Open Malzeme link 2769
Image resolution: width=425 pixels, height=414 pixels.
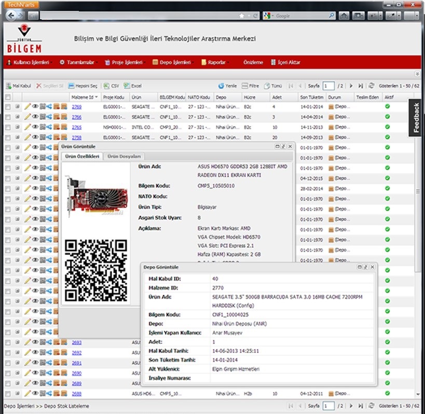(x=77, y=107)
